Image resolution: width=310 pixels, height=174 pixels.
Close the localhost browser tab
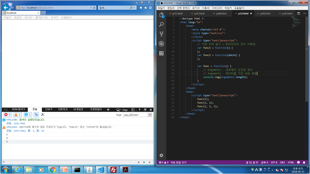tap(38, 13)
